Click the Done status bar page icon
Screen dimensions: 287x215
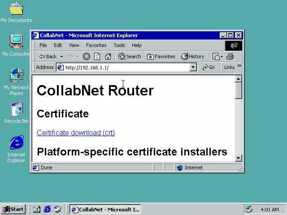click(x=35, y=168)
